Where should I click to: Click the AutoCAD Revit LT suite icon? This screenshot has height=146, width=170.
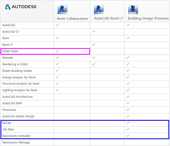[99, 9]
